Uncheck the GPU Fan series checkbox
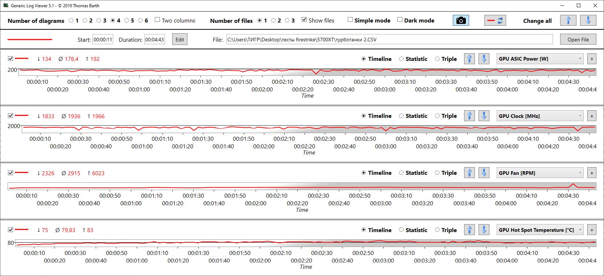Image resolution: width=604 pixels, height=276 pixels. coord(11,172)
